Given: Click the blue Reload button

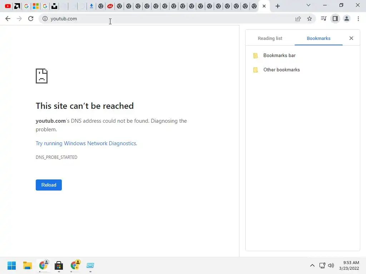Looking at the screenshot, I should point(49,185).
